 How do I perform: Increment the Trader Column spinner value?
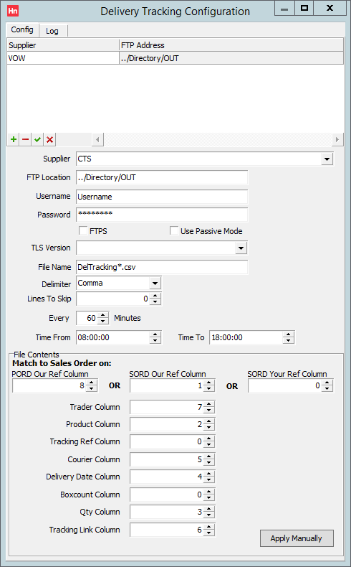tap(209, 405)
